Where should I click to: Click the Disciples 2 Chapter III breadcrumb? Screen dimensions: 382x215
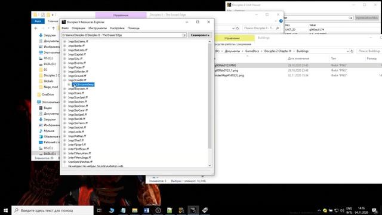click(x=278, y=51)
